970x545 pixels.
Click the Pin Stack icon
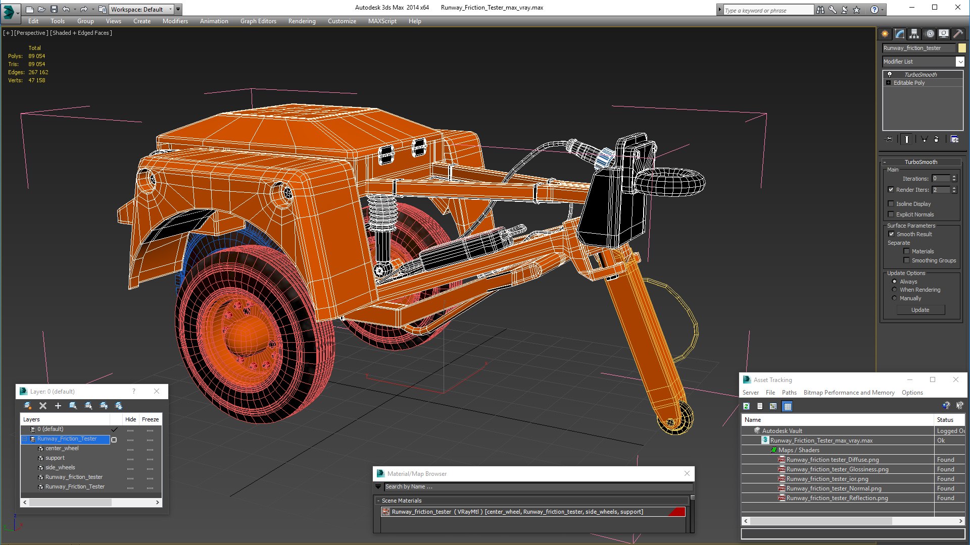coord(889,139)
